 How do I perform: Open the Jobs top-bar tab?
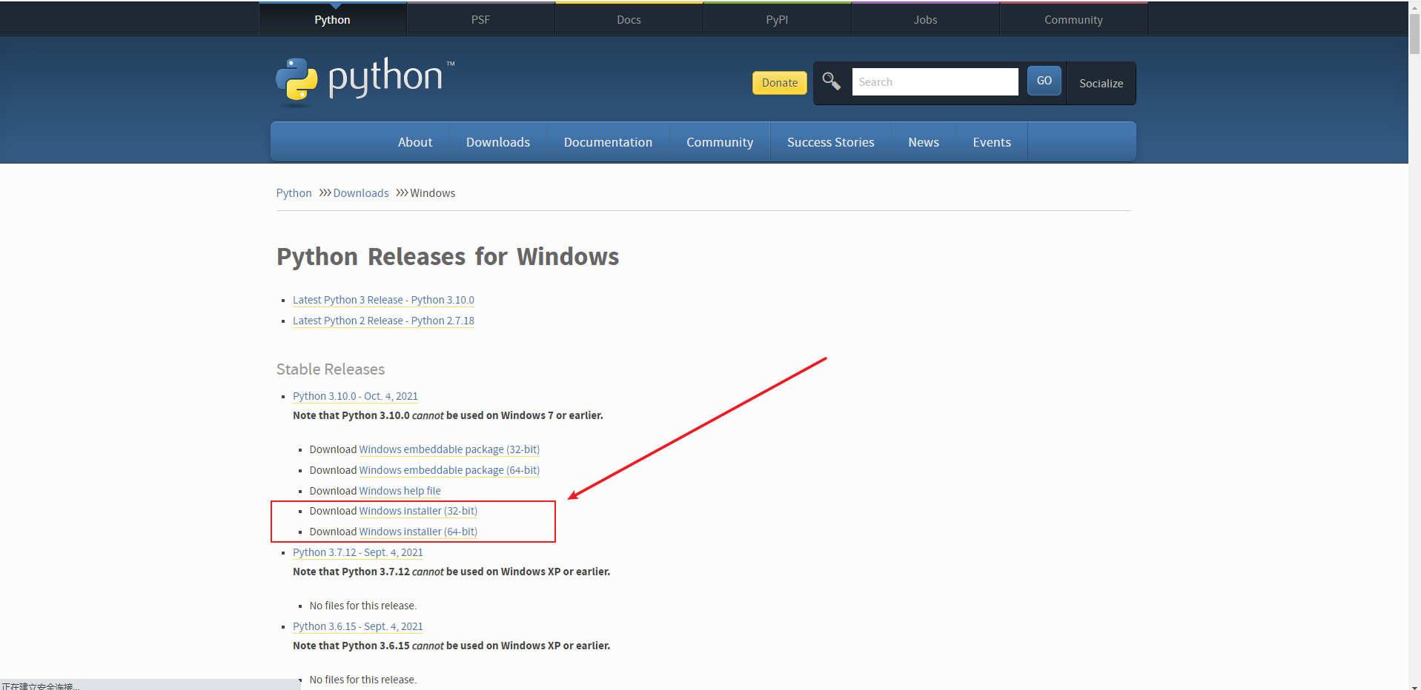925,19
